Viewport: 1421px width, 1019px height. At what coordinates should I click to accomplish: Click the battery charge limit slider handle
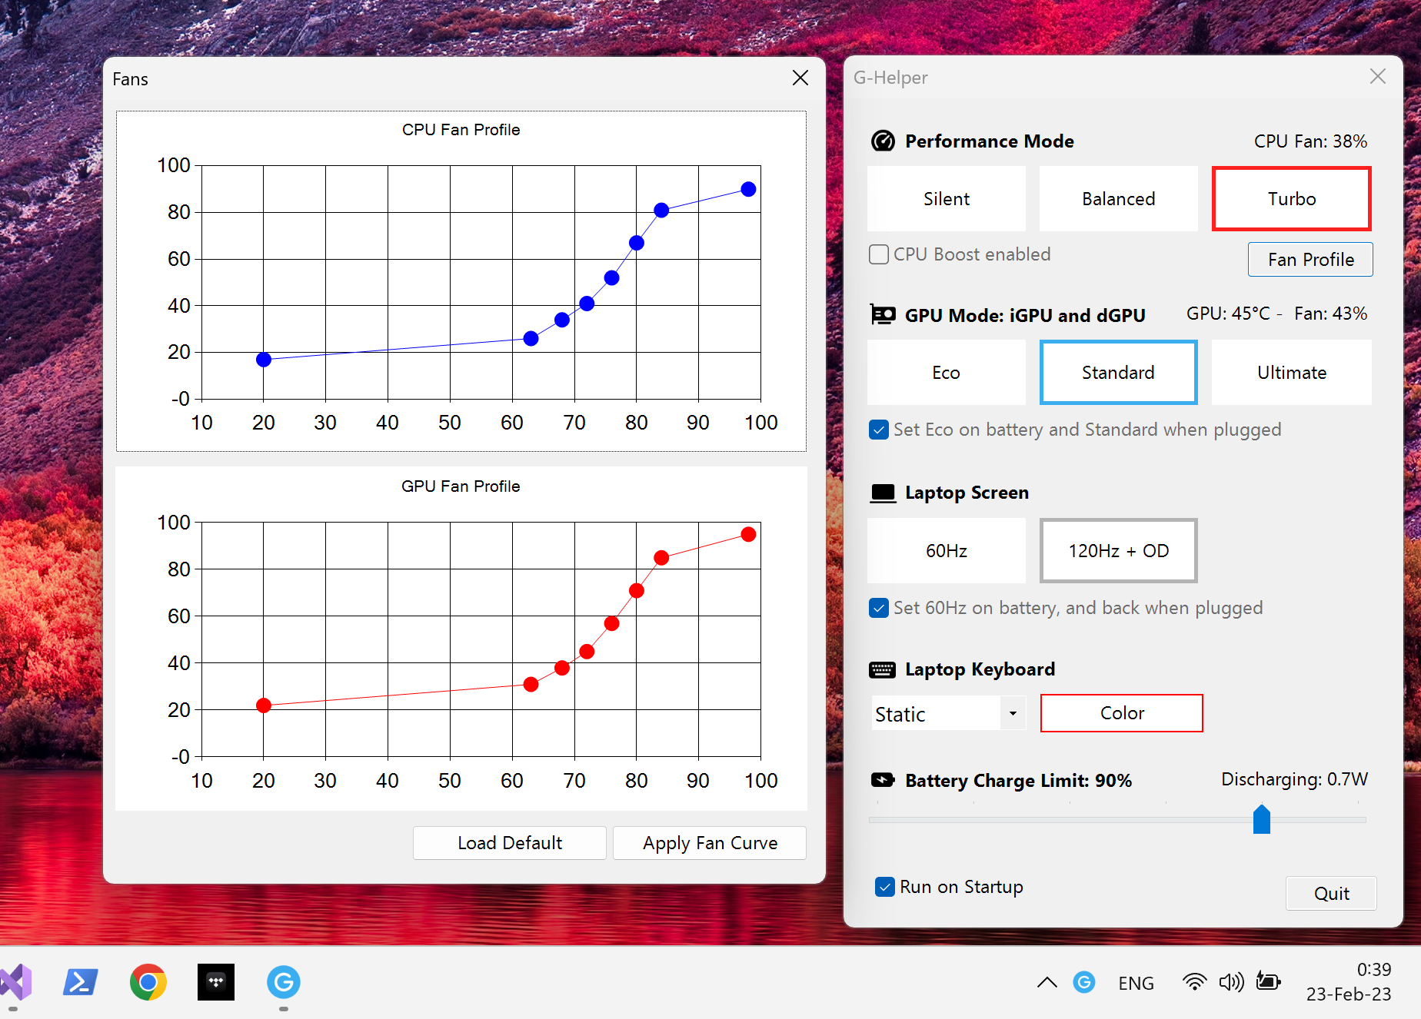tap(1261, 819)
